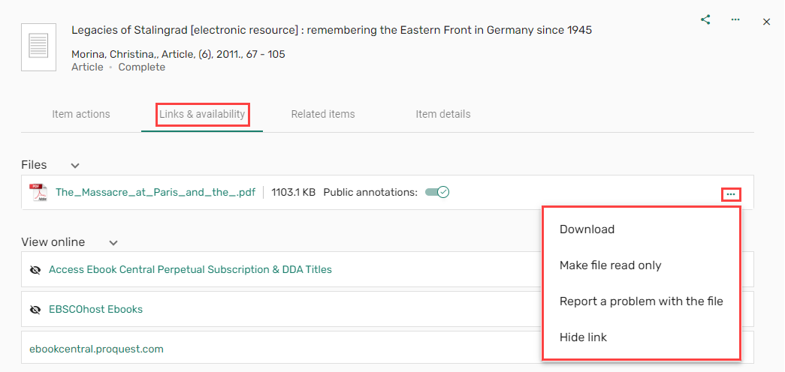
Task: Open the item options ellipsis menu at top
Action: click(735, 20)
